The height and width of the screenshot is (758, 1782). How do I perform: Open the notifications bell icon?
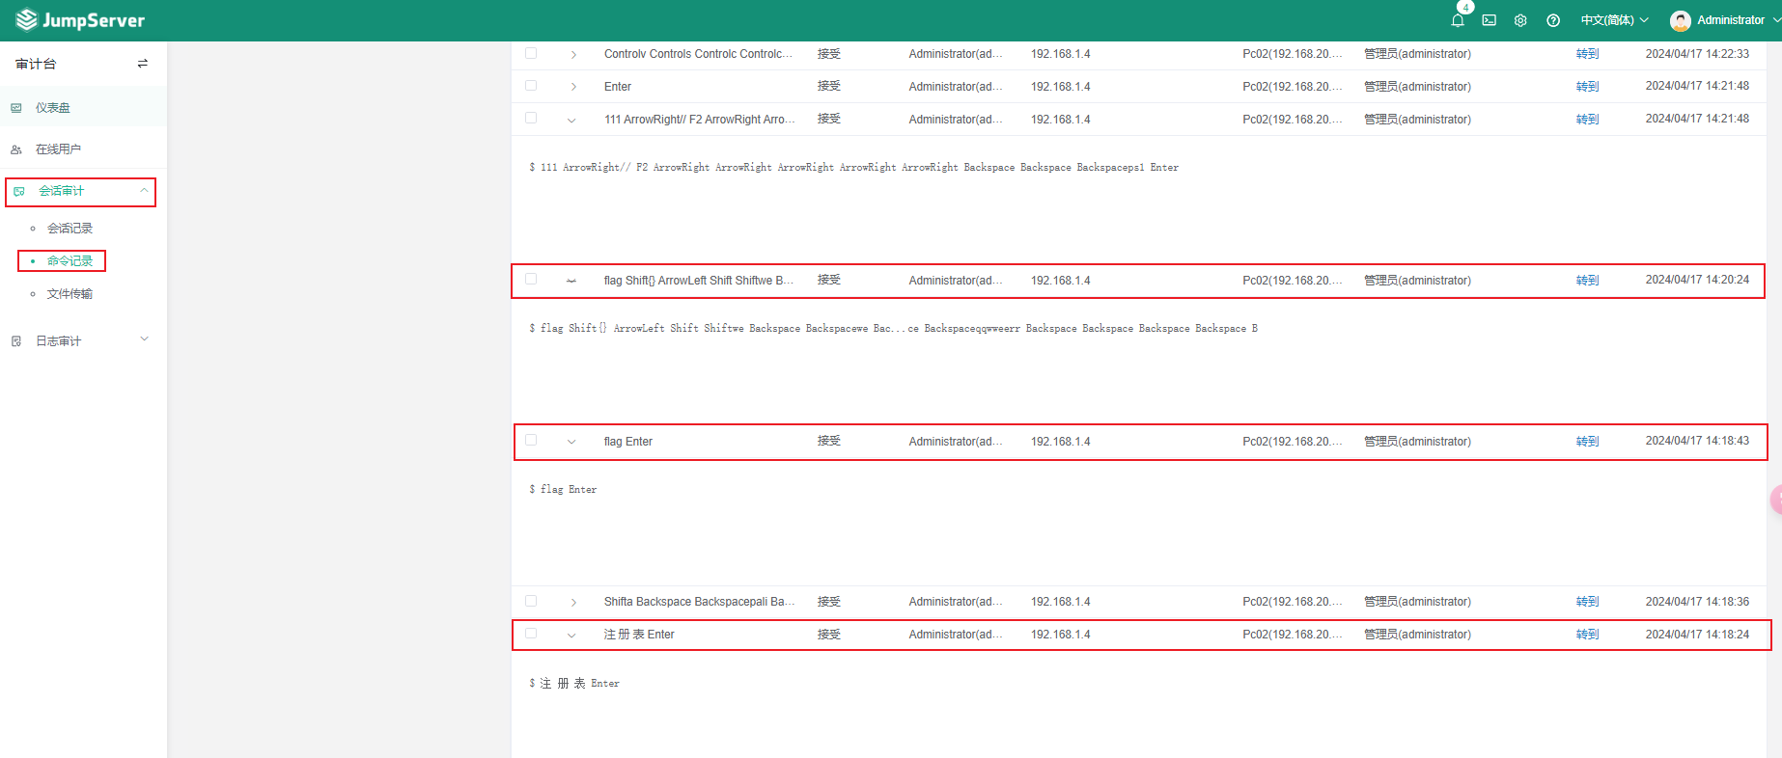pos(1458,20)
